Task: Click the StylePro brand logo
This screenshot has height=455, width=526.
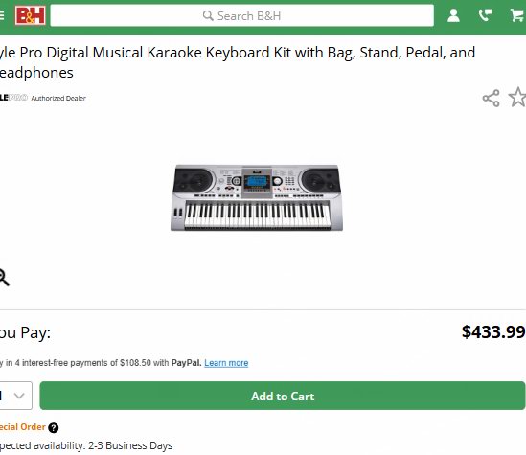Action: (x=13, y=98)
